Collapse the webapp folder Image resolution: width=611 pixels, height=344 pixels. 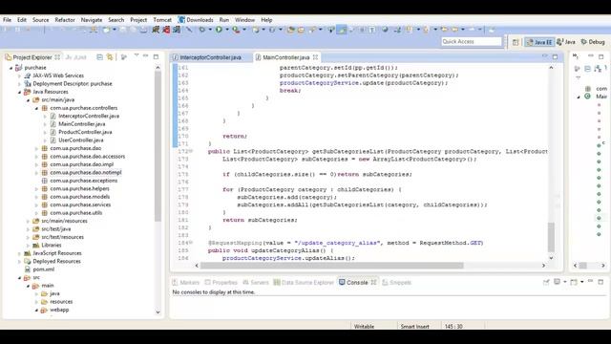point(36,310)
